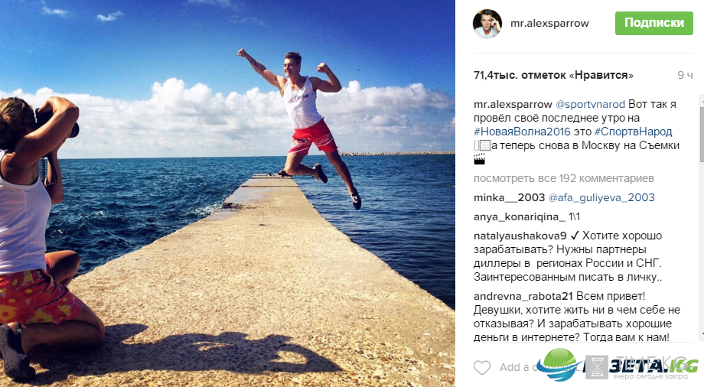Expand all 192 comments
704x387 pixels.
coord(563,178)
